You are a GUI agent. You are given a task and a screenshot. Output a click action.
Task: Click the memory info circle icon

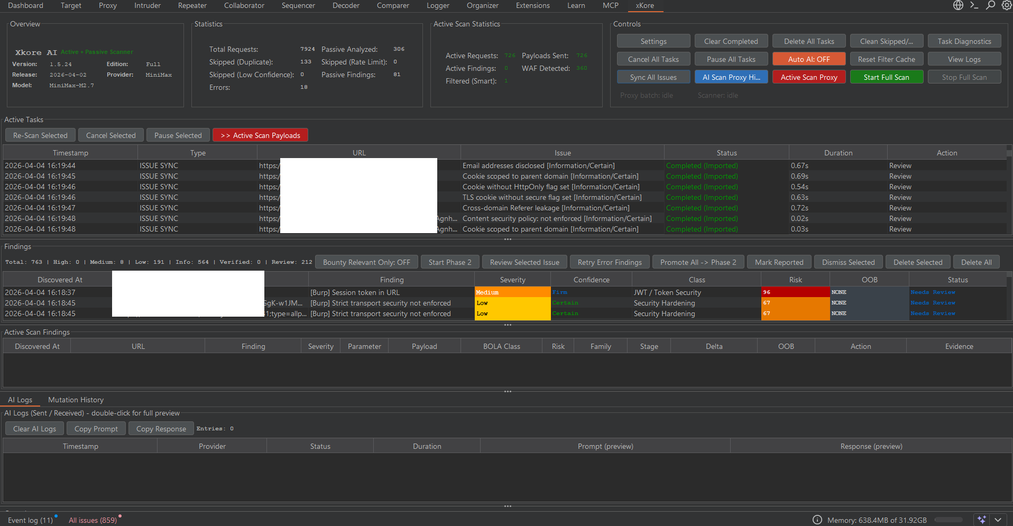tap(817, 520)
